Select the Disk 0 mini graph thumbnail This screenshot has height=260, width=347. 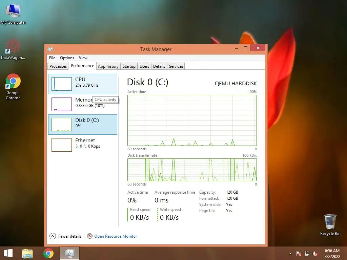[62, 125]
